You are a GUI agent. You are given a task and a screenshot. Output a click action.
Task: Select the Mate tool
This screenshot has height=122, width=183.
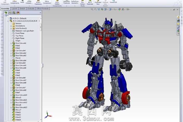(22, 2)
